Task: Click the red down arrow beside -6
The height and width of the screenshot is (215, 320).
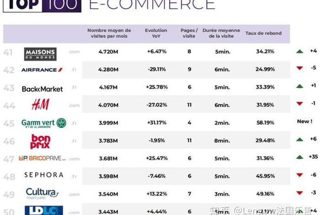Action: 299,175
